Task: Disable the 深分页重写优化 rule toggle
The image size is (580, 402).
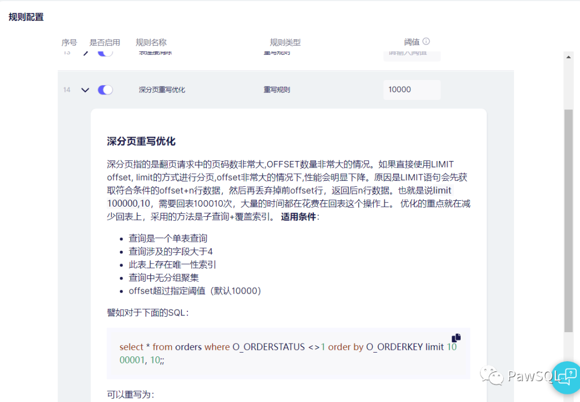Action: click(105, 90)
